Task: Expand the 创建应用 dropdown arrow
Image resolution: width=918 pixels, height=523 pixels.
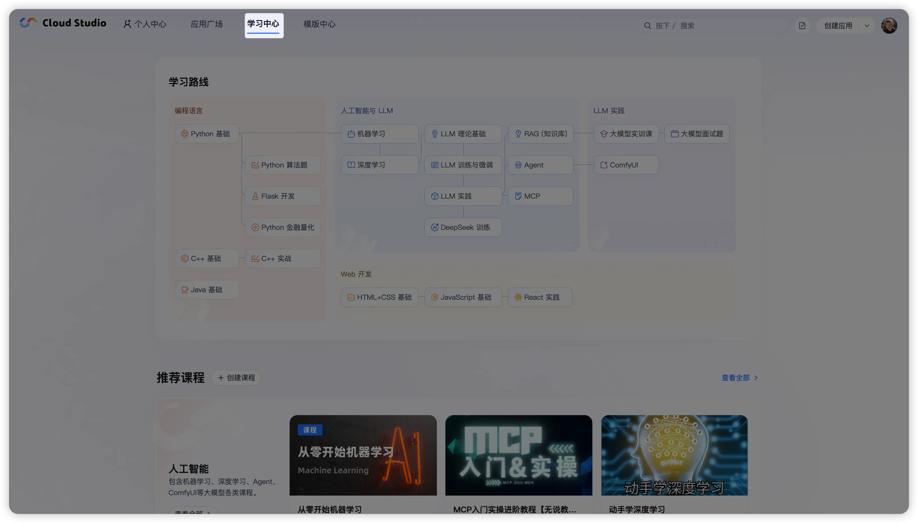Action: pyautogui.click(x=867, y=26)
